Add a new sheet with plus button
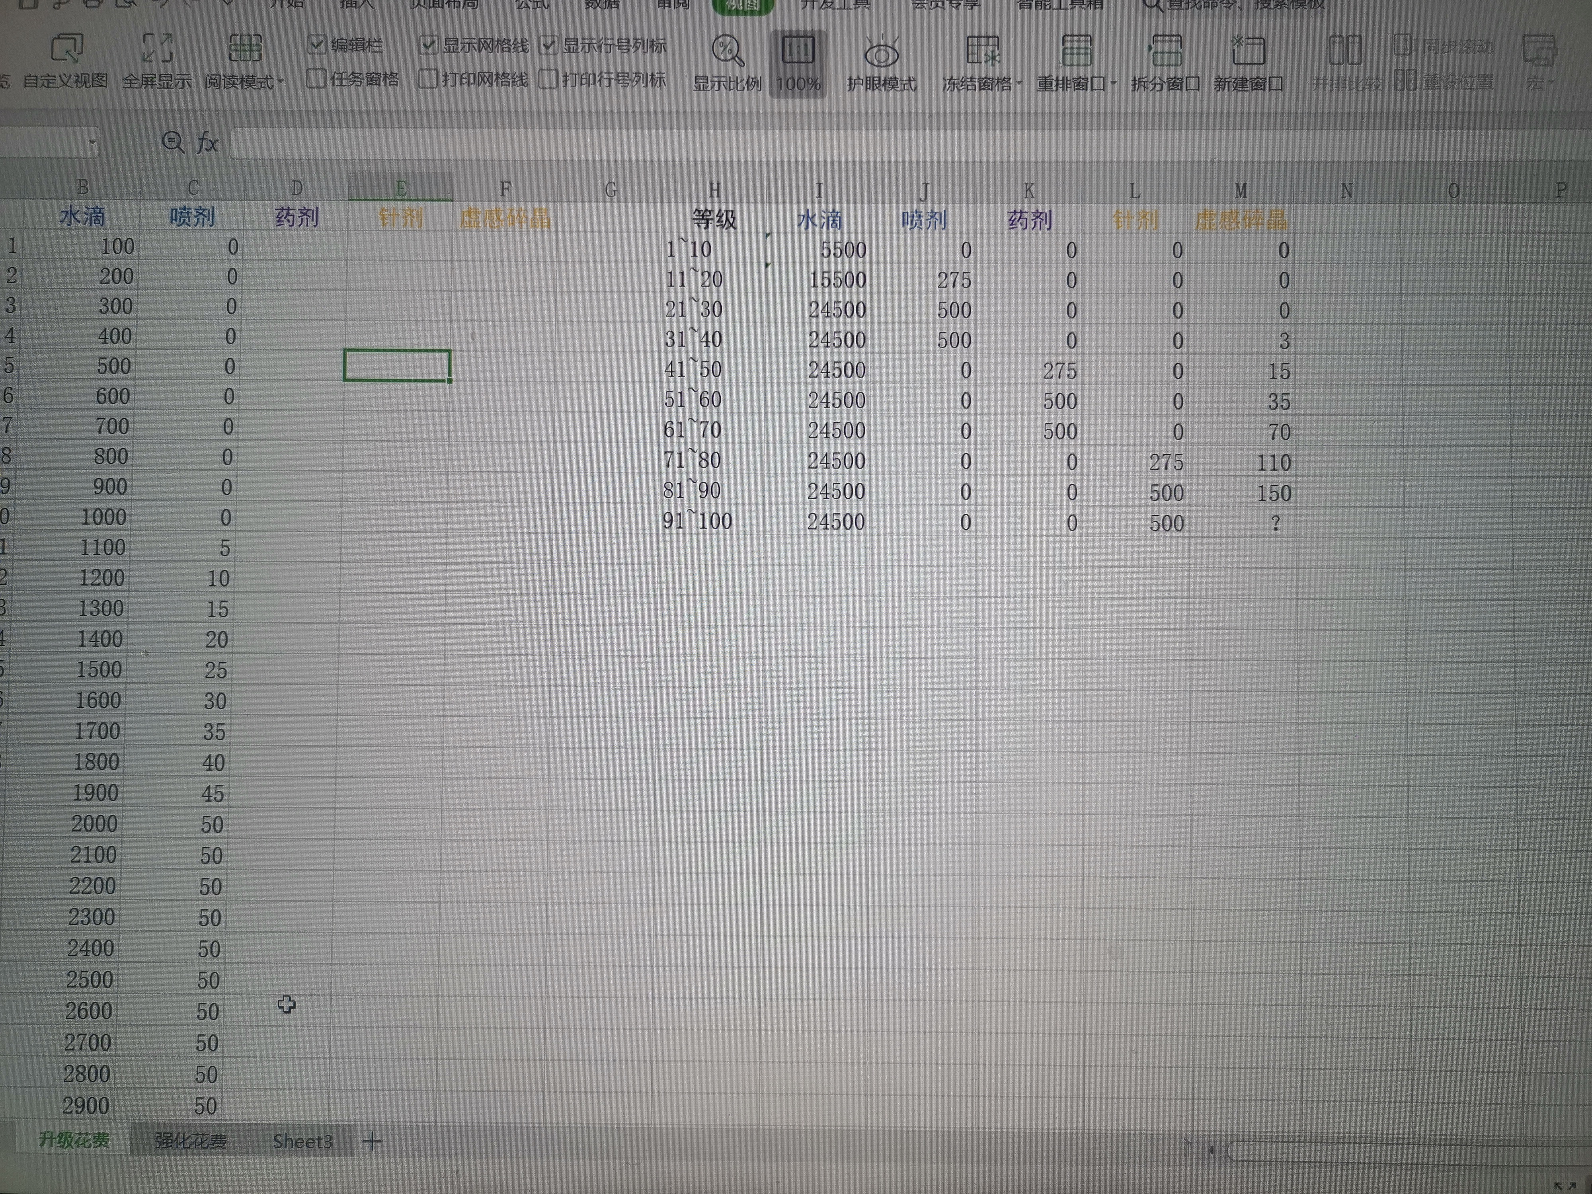The image size is (1592, 1194). point(372,1141)
